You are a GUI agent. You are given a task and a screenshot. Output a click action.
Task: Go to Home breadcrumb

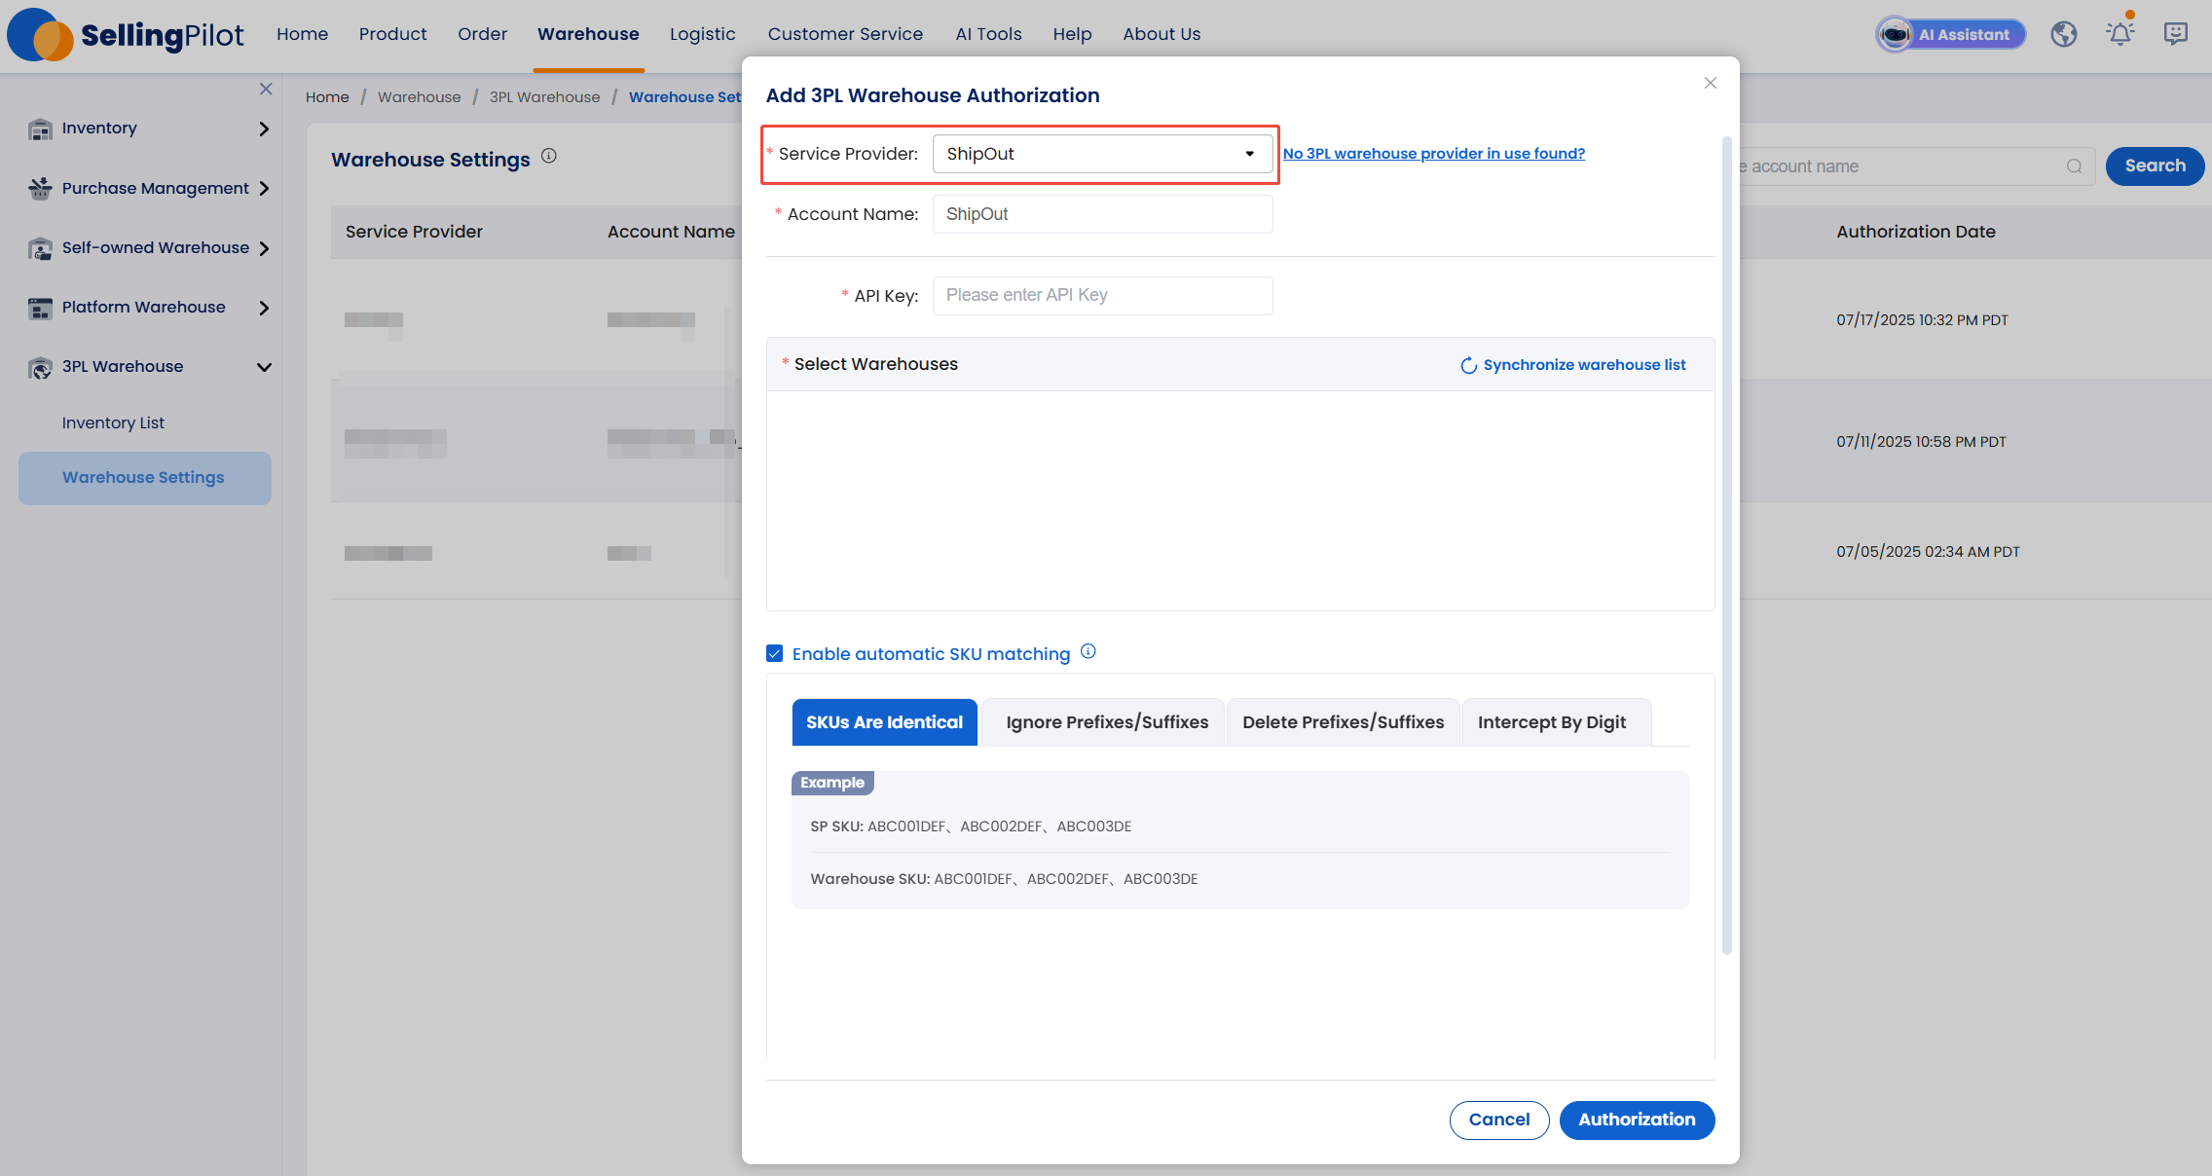tap(327, 97)
